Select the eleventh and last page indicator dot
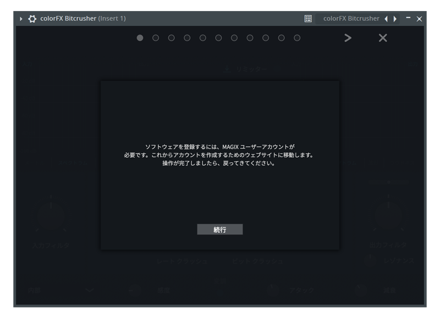Screen dimensions: 440x323 coord(297,38)
